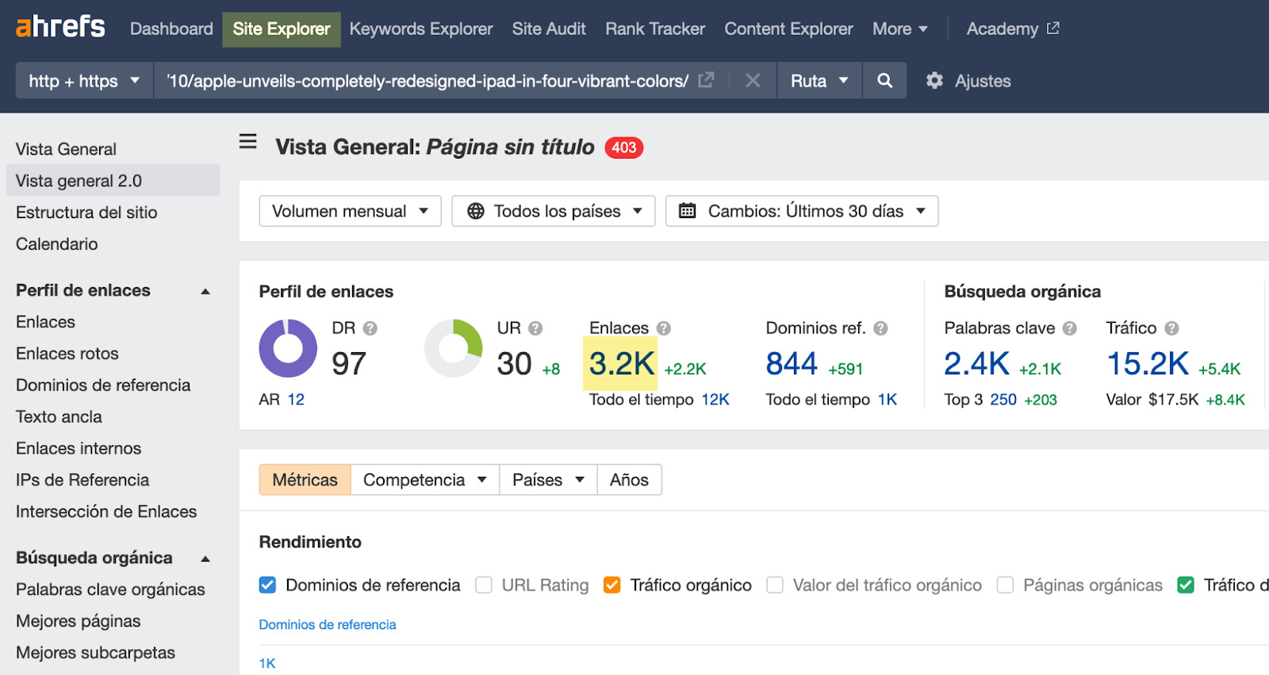This screenshot has height=675, width=1269.
Task: Open Enlaces rotos in the sidebar
Action: tap(67, 354)
